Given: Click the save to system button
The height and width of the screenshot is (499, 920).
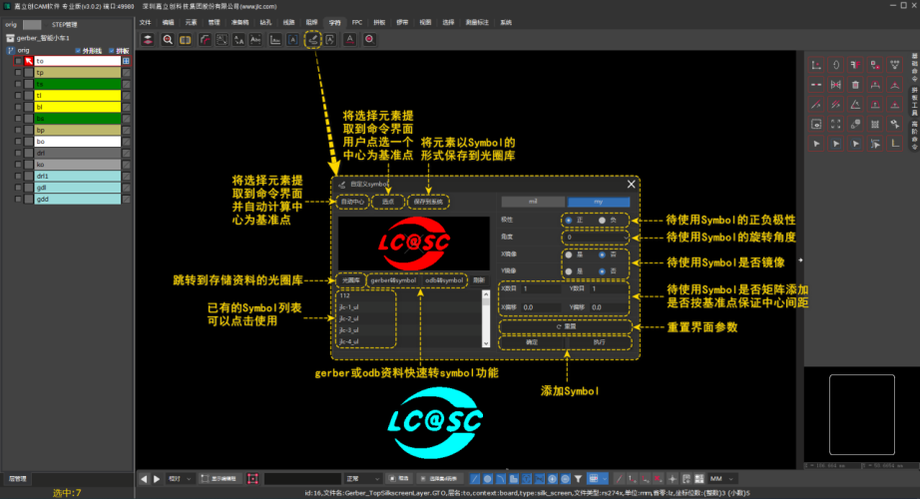Looking at the screenshot, I should (428, 202).
